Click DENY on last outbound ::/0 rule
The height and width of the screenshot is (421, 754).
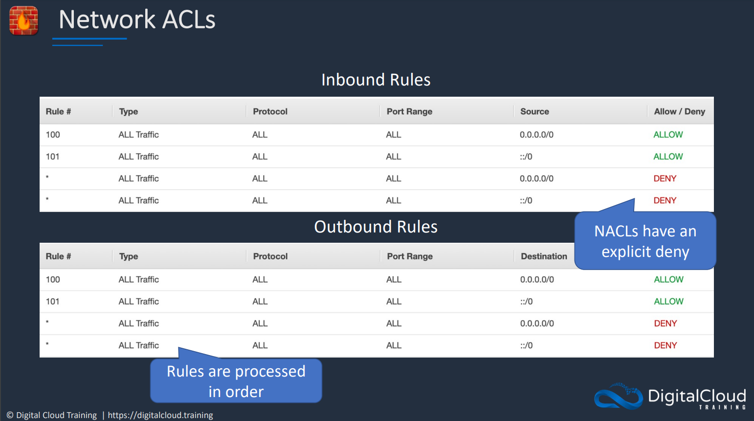665,346
